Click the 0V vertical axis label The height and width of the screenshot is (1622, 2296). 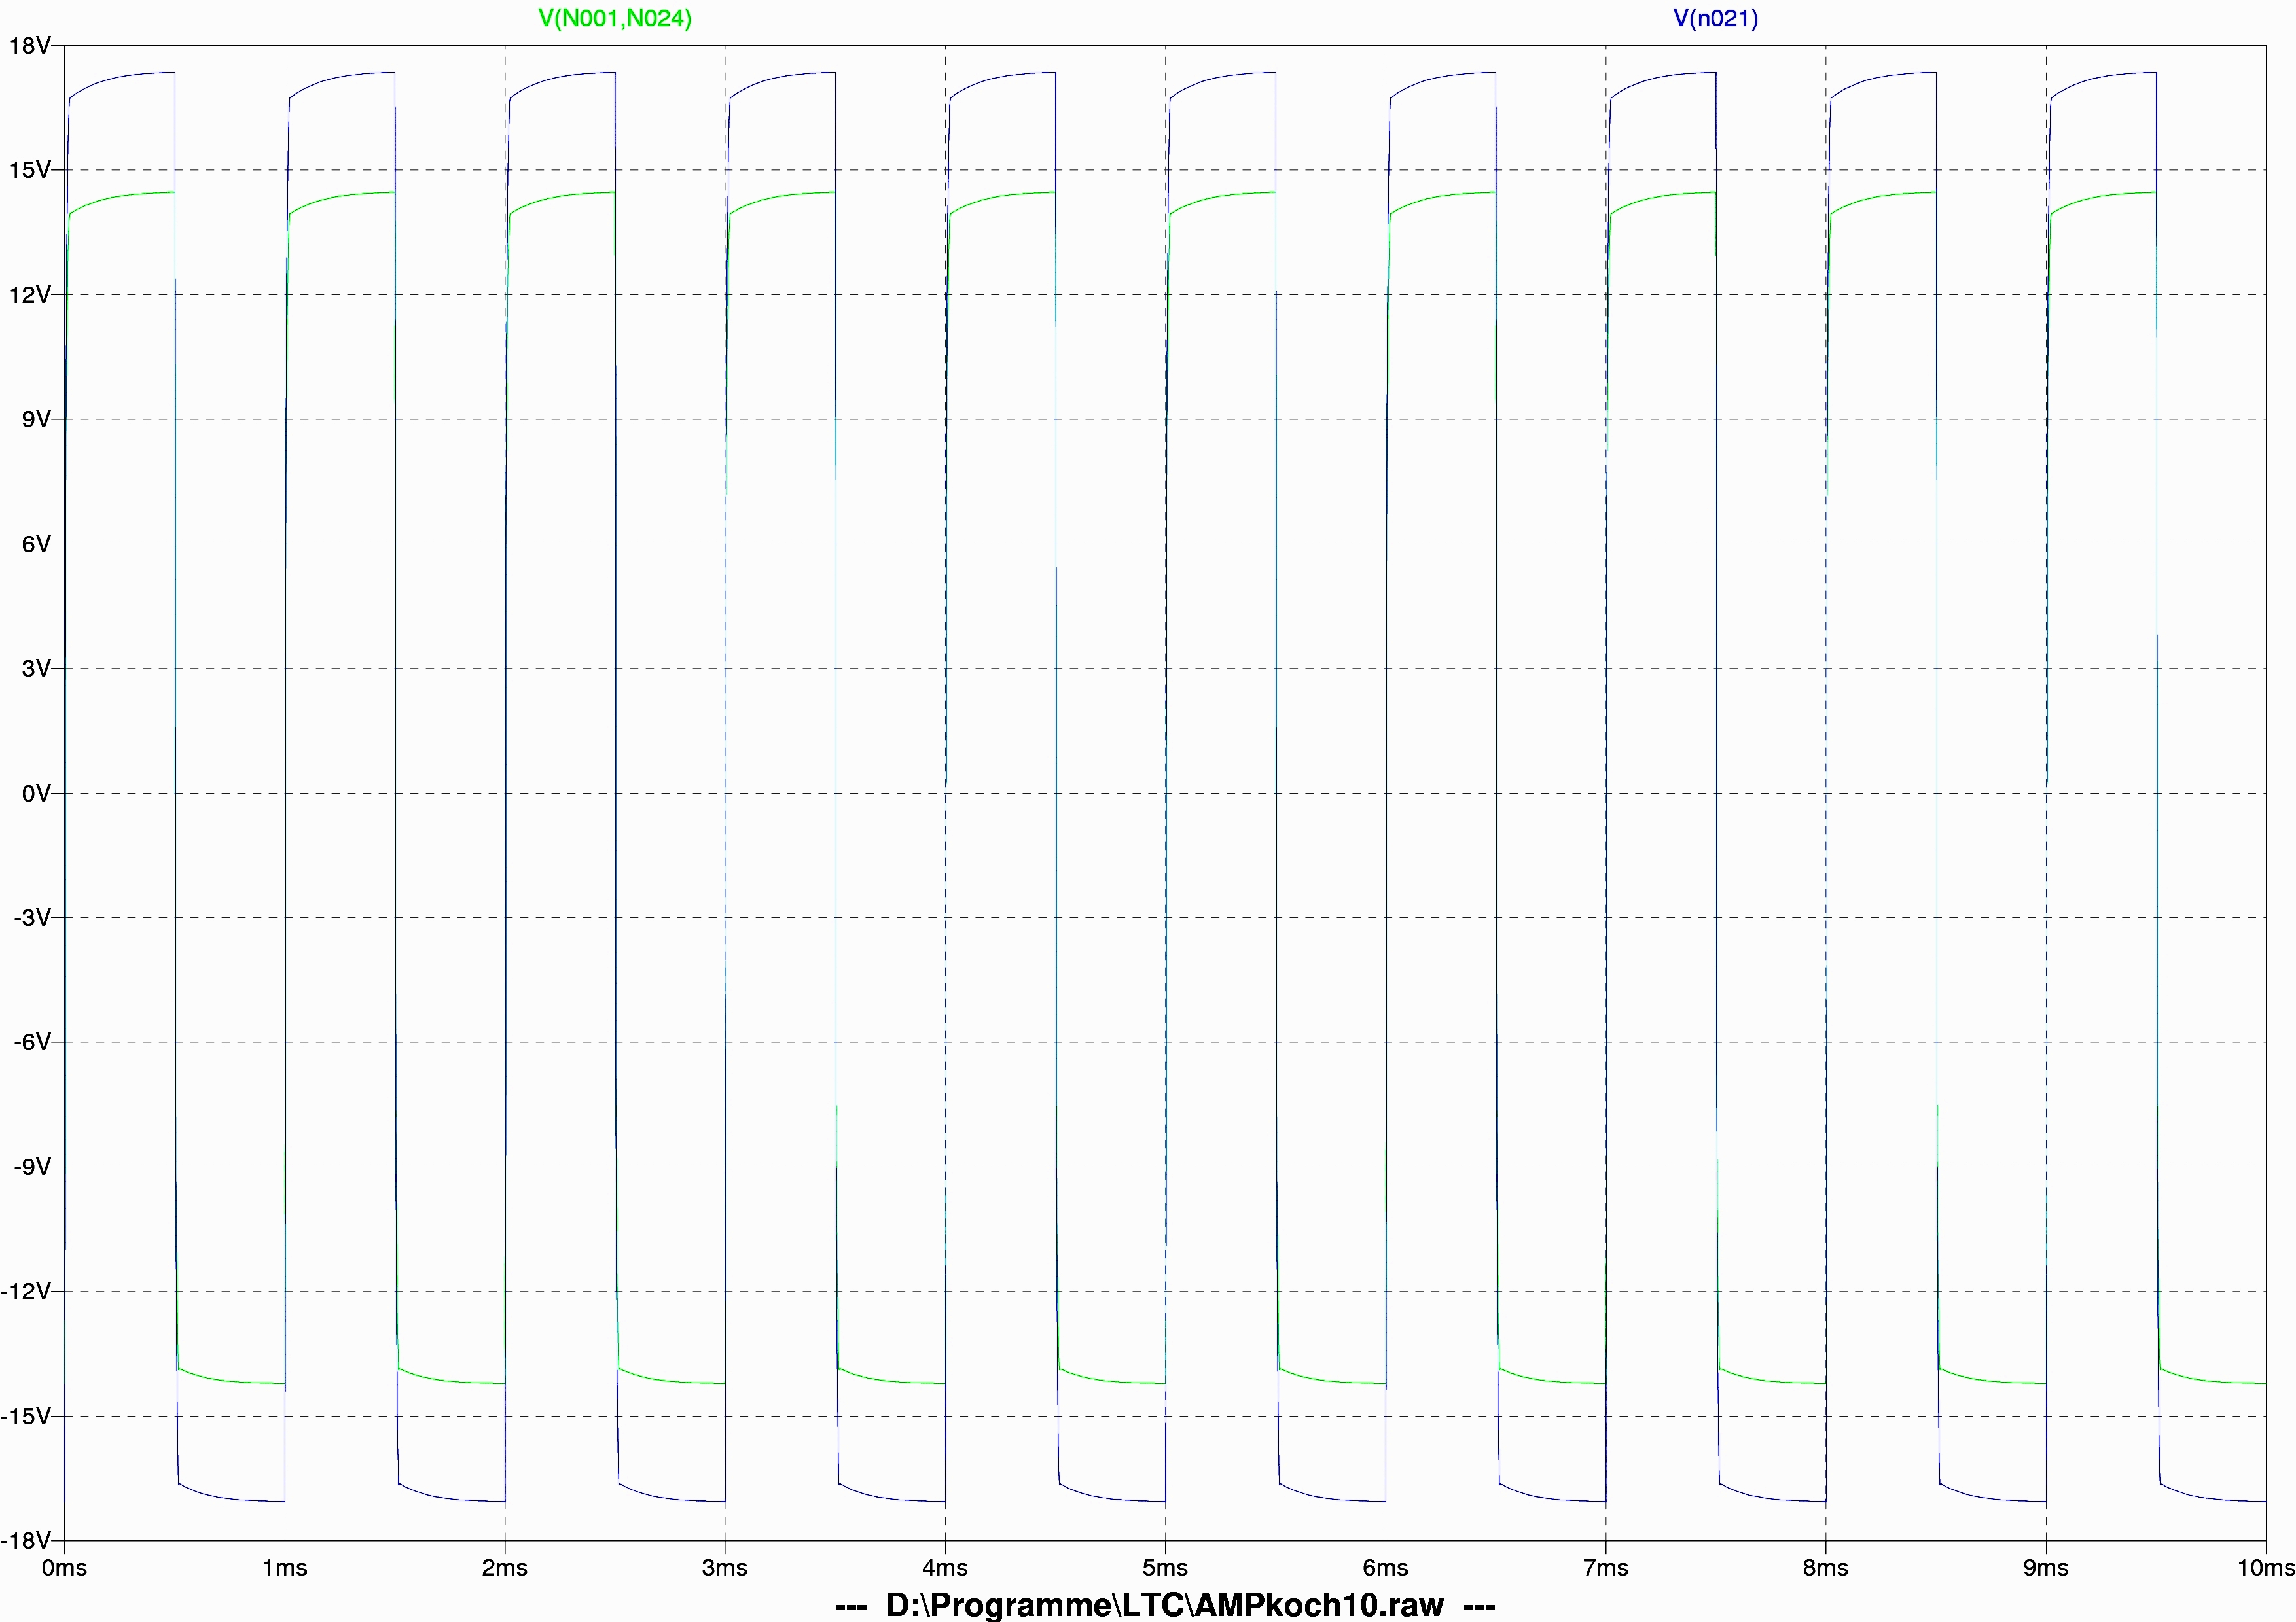coord(35,794)
